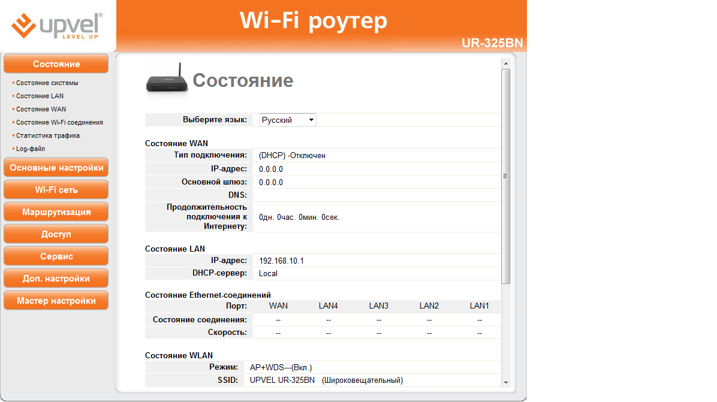
Task: Click connection duration 0дн. 0час. value
Action: point(299,217)
